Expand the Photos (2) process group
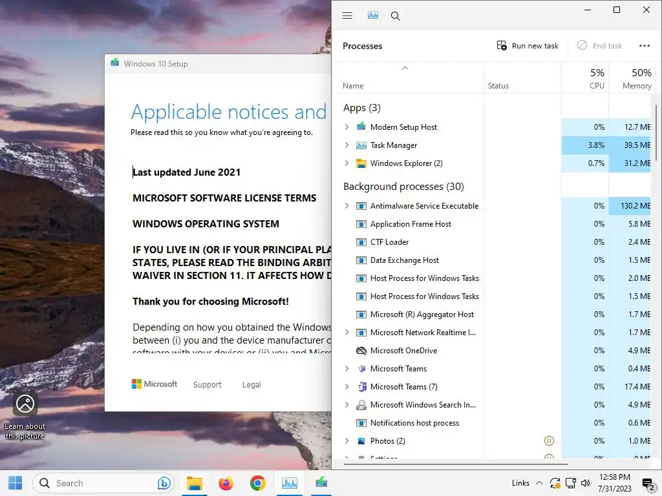662x496 pixels. click(x=347, y=440)
